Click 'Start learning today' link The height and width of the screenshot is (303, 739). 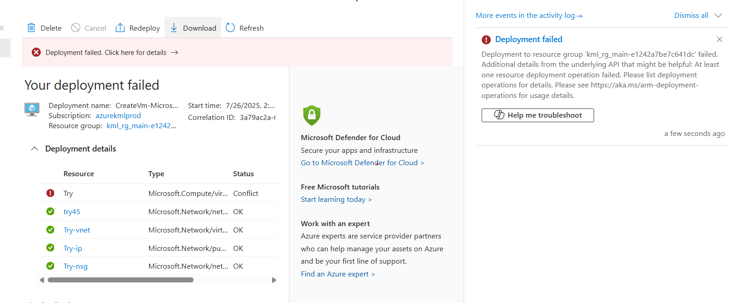pos(336,200)
